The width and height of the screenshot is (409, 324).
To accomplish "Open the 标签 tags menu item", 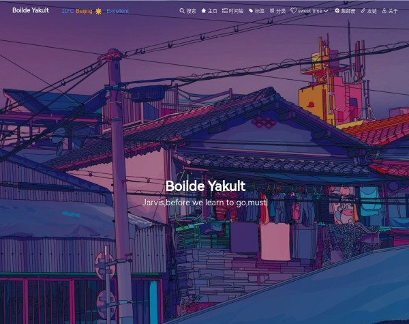I will (259, 11).
